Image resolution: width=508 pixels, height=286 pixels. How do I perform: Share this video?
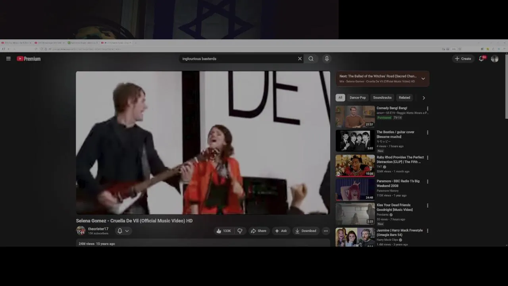click(258, 231)
